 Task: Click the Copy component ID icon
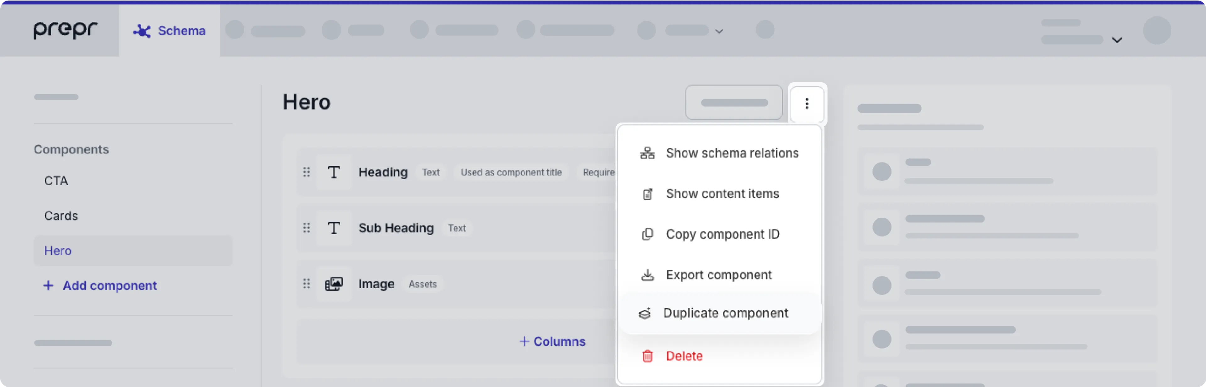pyautogui.click(x=647, y=234)
